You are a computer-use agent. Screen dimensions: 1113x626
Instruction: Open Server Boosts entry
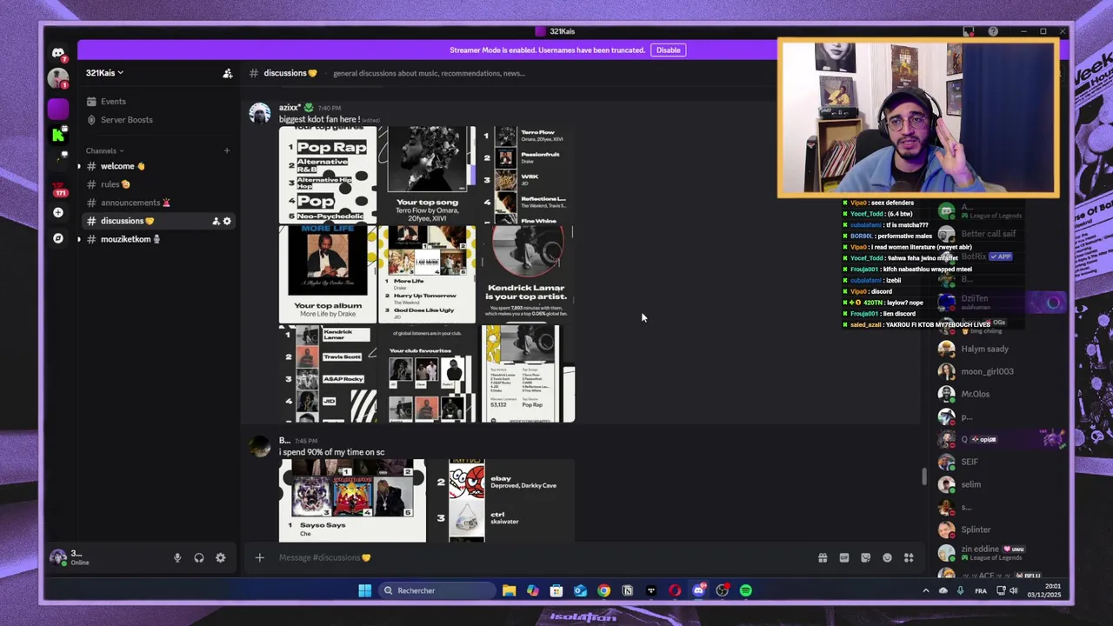(x=126, y=120)
